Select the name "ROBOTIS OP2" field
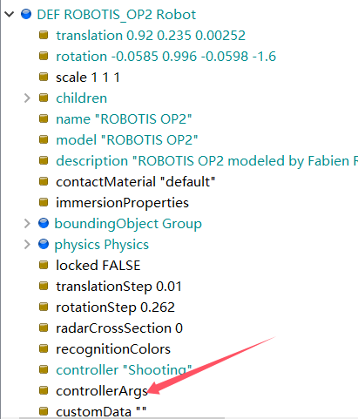Viewport: 358px width, 419px height. 124,119
